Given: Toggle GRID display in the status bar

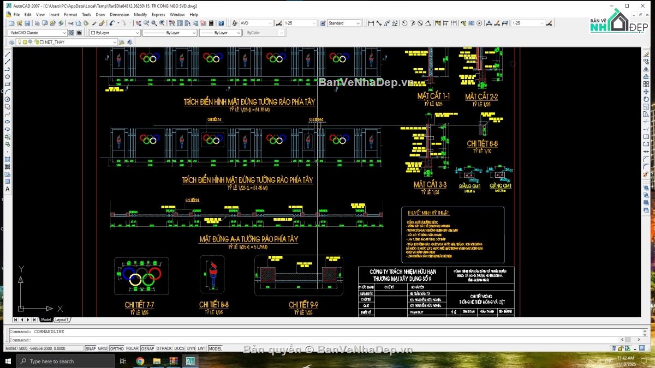Looking at the screenshot, I should pos(103,348).
